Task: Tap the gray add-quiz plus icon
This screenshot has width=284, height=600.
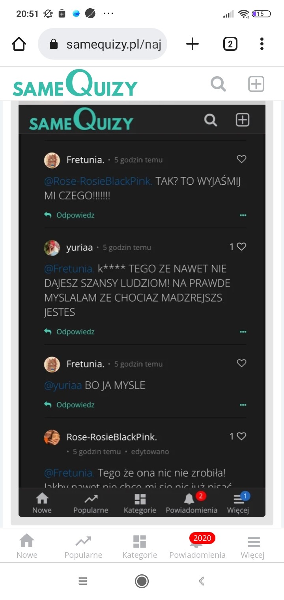Action: point(256,84)
